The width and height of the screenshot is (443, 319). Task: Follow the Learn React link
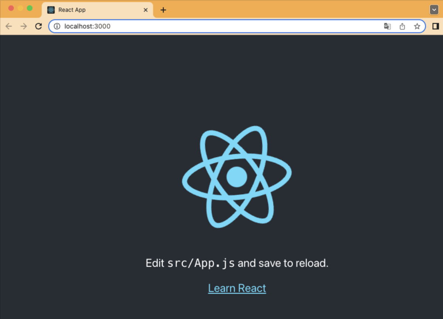pyautogui.click(x=237, y=288)
